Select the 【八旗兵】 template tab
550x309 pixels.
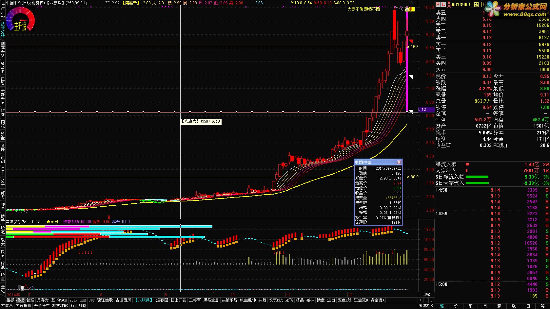coord(144,300)
